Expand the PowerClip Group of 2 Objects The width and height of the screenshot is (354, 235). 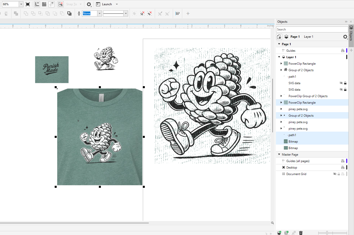(x=281, y=96)
